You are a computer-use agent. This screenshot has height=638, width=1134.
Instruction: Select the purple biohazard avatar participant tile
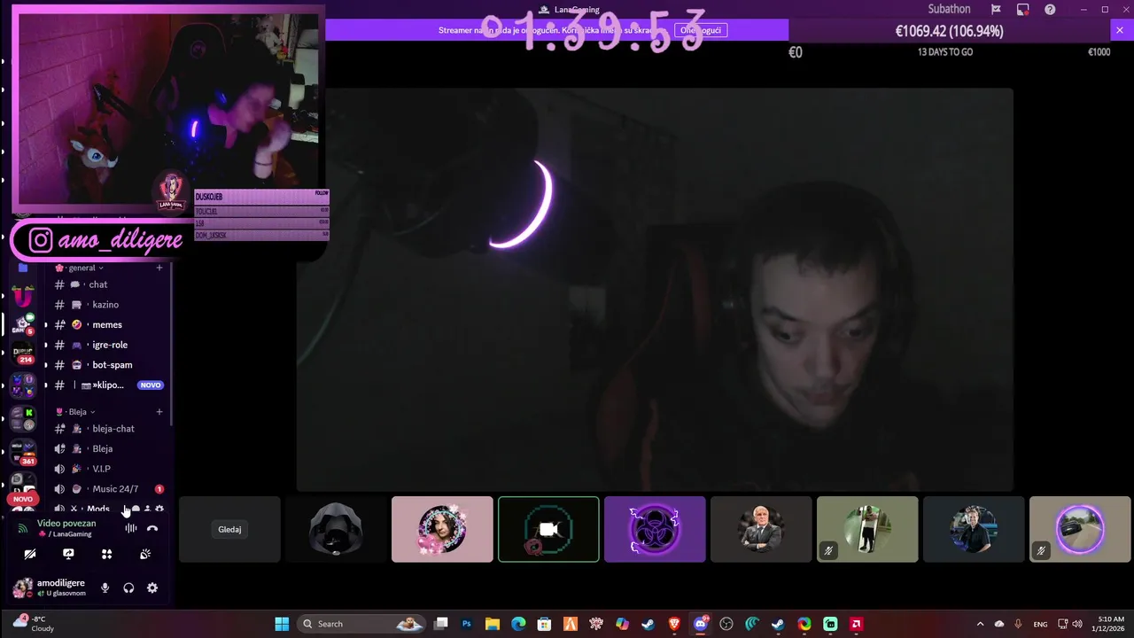click(655, 529)
